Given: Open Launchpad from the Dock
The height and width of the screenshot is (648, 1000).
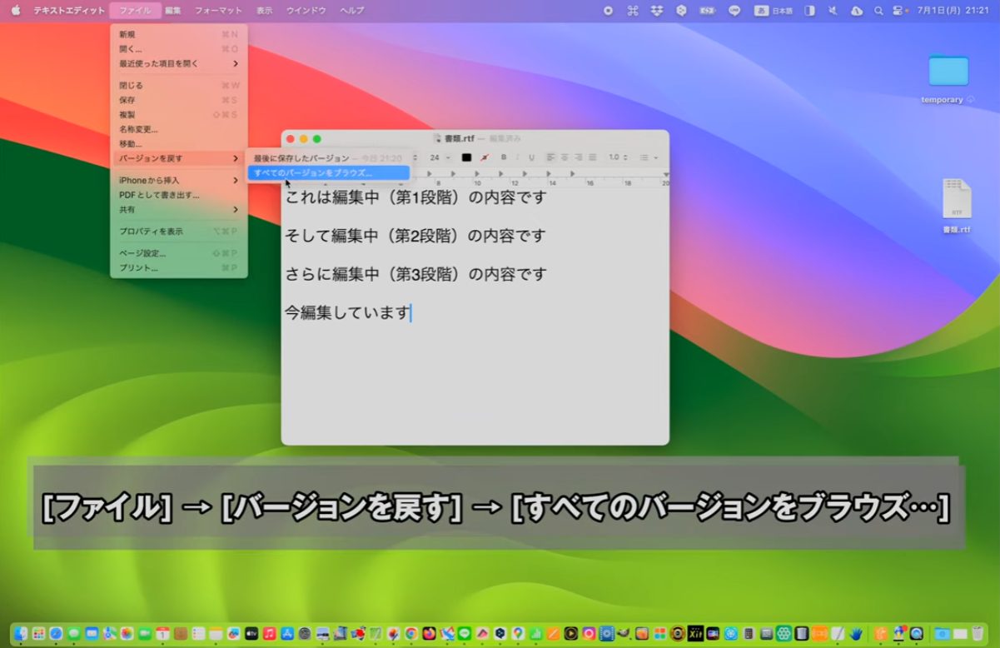Looking at the screenshot, I should coord(38,634).
